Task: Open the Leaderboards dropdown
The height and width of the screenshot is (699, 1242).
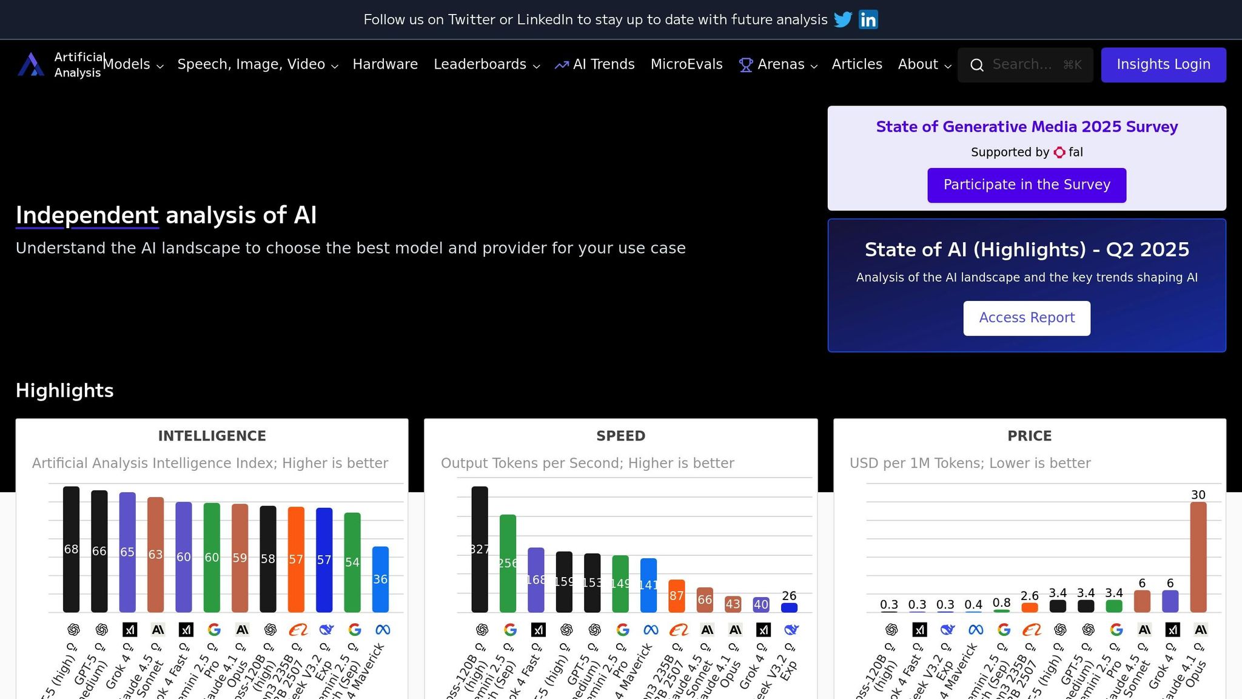Action: [486, 64]
